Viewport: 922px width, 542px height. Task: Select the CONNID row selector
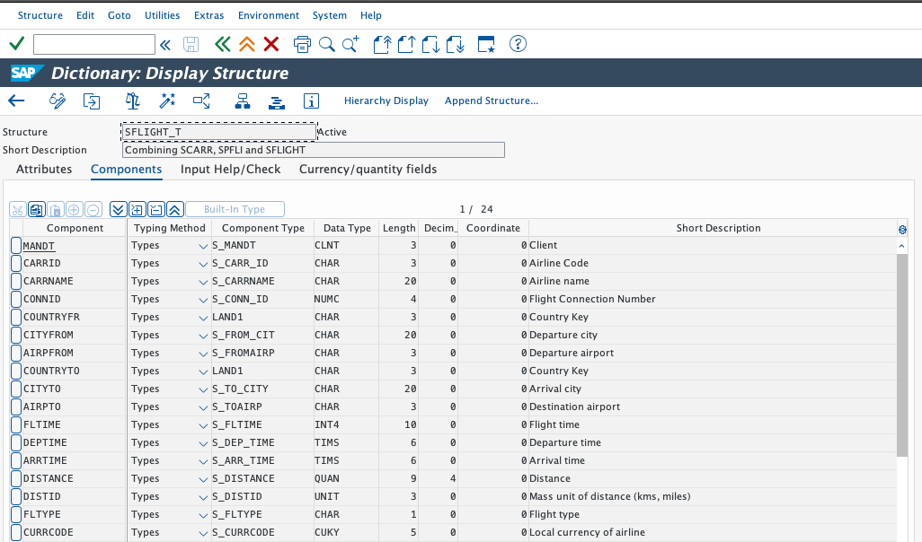[16, 299]
